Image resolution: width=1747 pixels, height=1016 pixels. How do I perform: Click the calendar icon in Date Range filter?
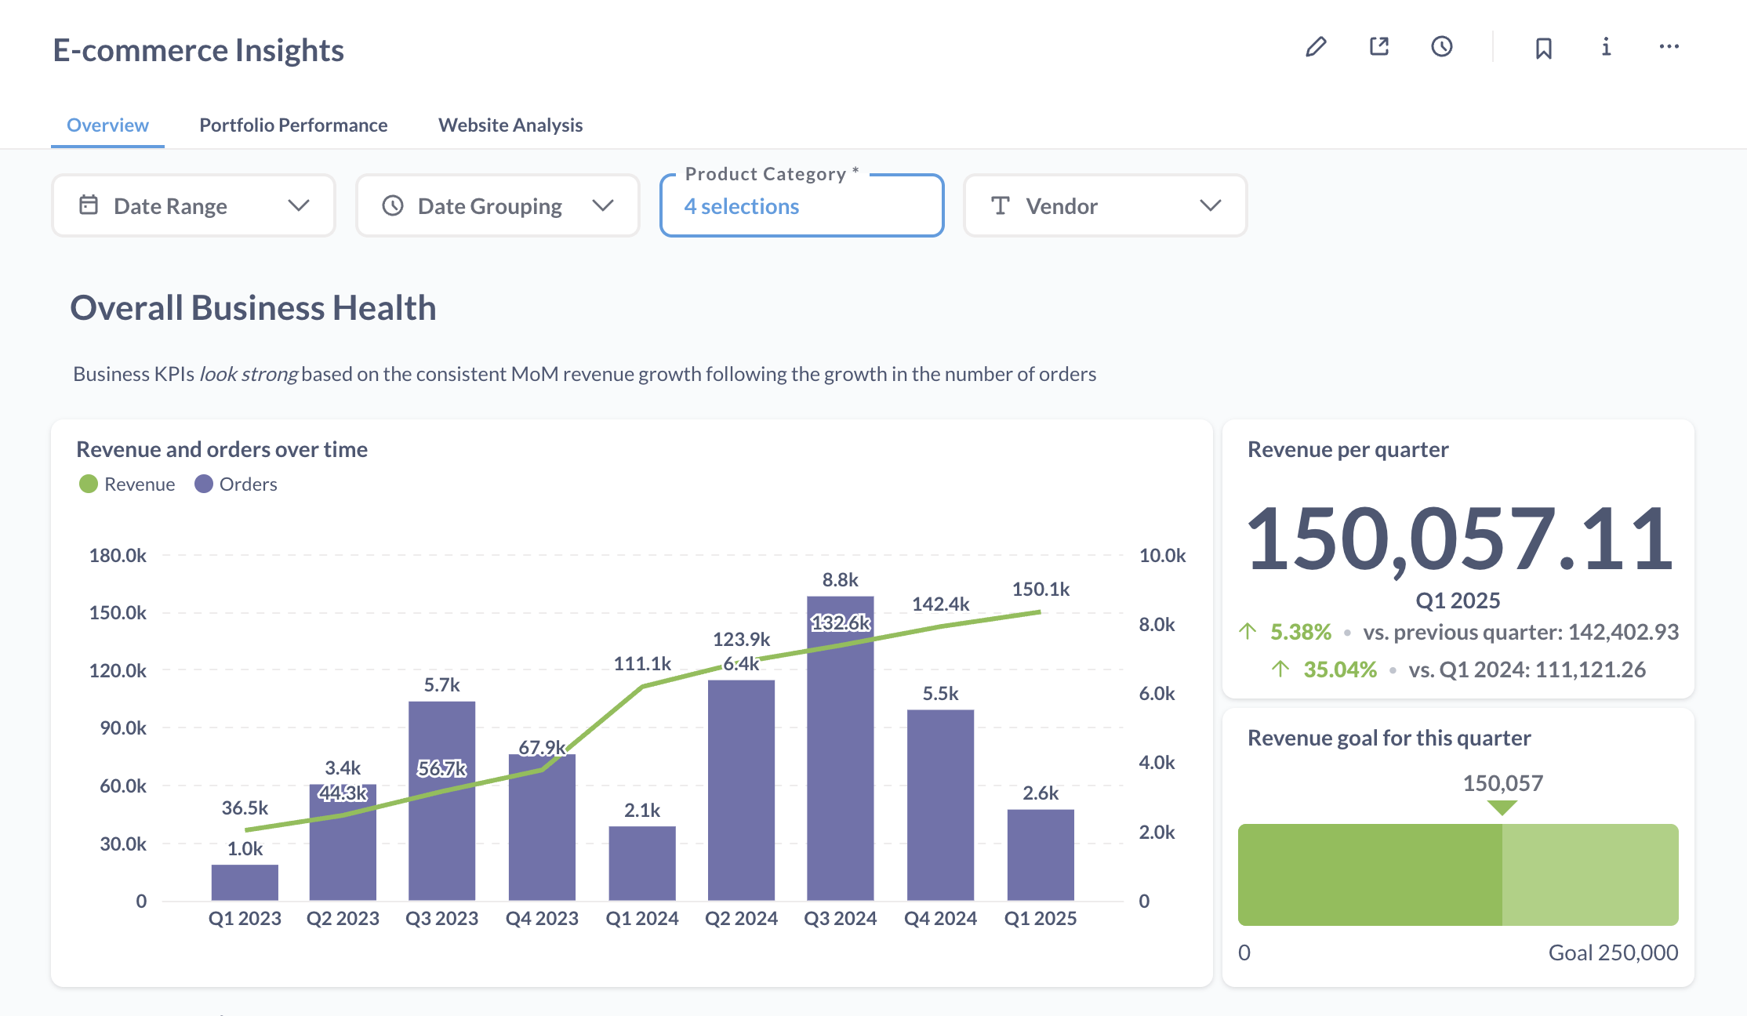click(x=89, y=205)
